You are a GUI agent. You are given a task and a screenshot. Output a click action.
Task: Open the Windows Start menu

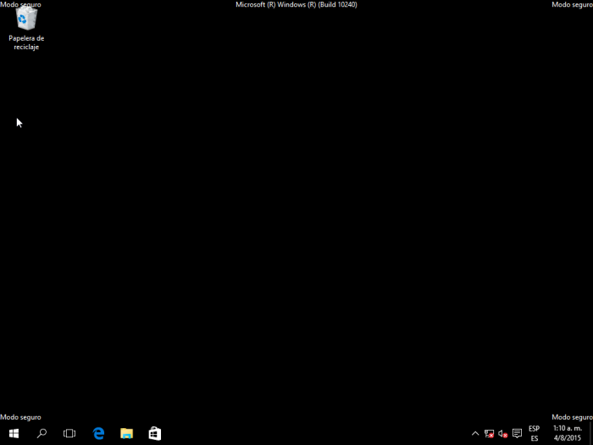pos(14,433)
